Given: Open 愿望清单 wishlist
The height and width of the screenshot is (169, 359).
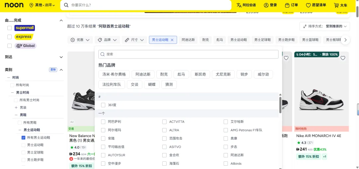Looking at the screenshot, I should 316,5.
